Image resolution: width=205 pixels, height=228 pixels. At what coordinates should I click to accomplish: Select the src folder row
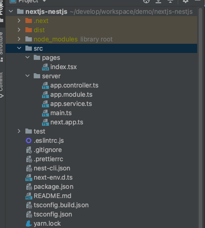(x=101, y=48)
